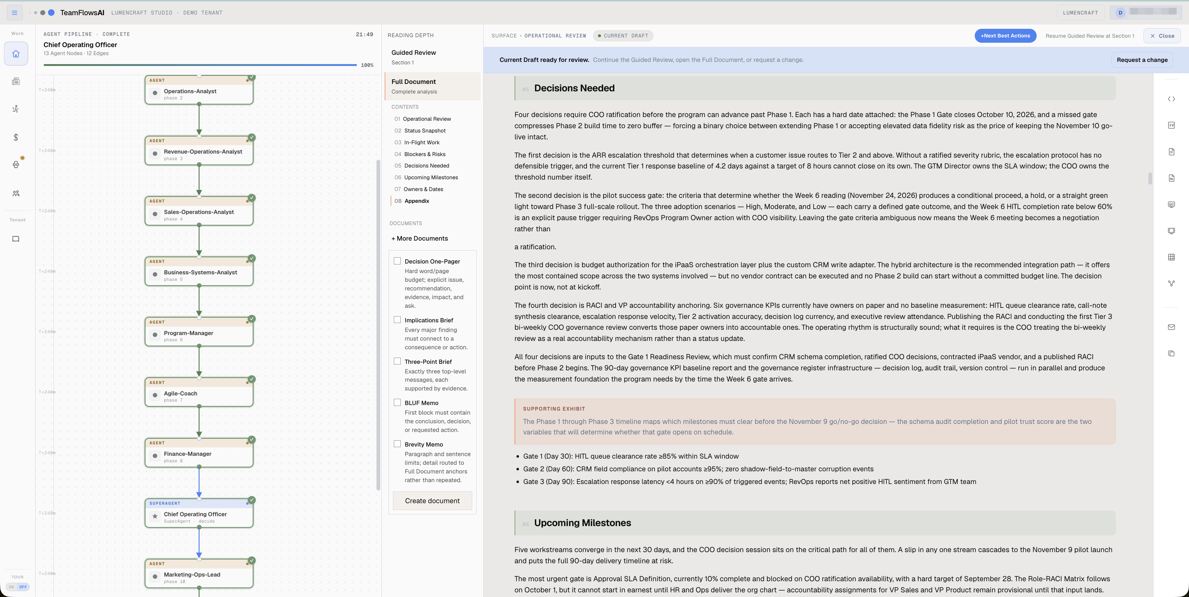
Task: Click the Create document button
Action: [432, 500]
